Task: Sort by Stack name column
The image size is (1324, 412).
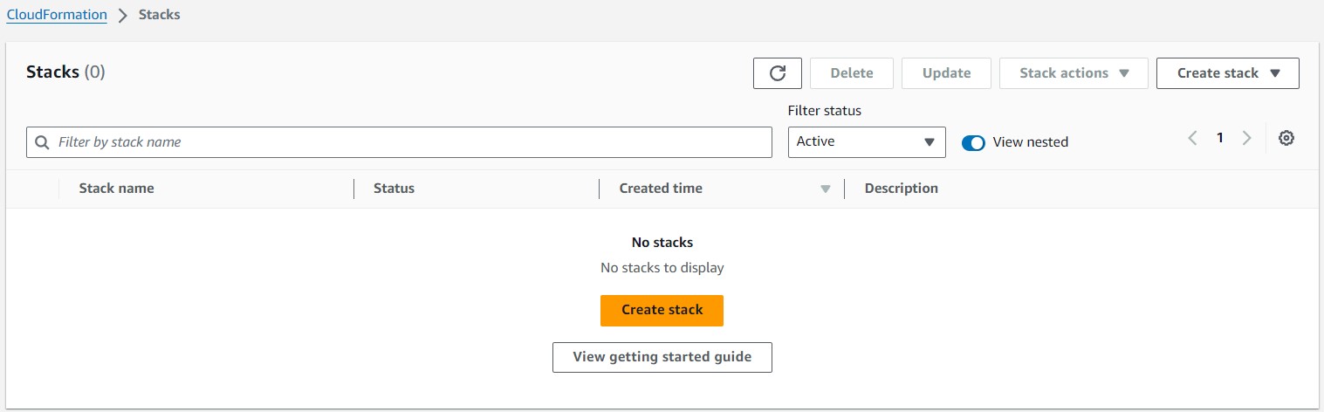Action: [116, 189]
